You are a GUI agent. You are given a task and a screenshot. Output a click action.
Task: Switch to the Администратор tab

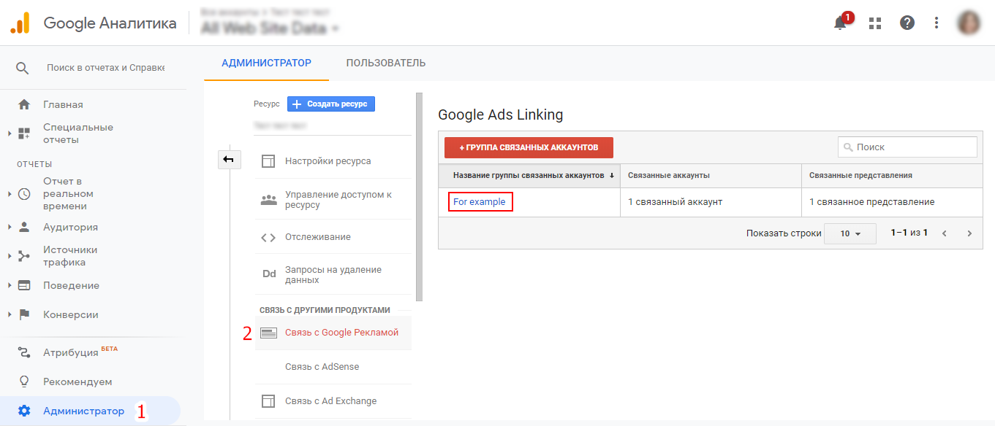click(266, 63)
